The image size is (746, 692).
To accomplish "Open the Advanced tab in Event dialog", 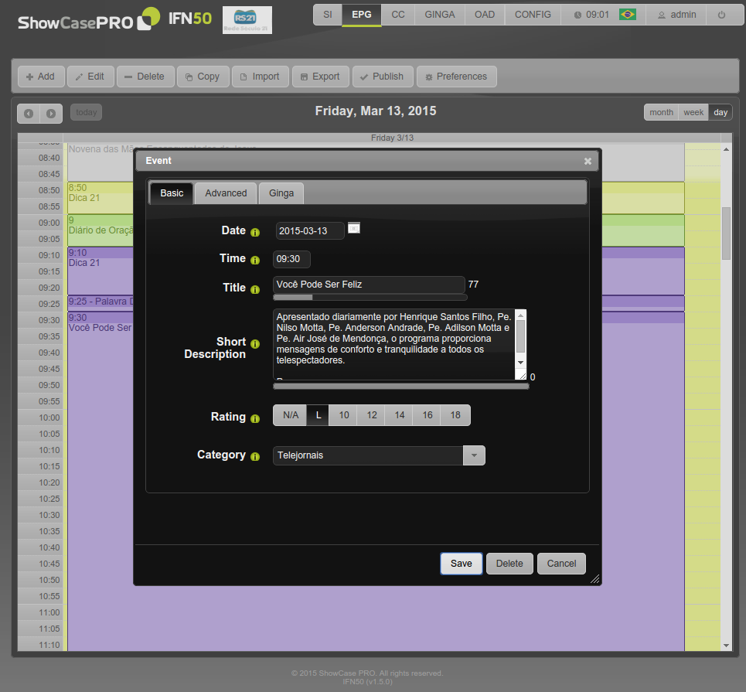I will [x=226, y=193].
